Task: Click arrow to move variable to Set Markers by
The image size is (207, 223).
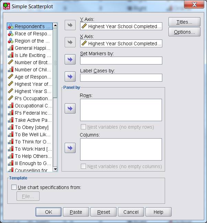Action: [x=70, y=60]
